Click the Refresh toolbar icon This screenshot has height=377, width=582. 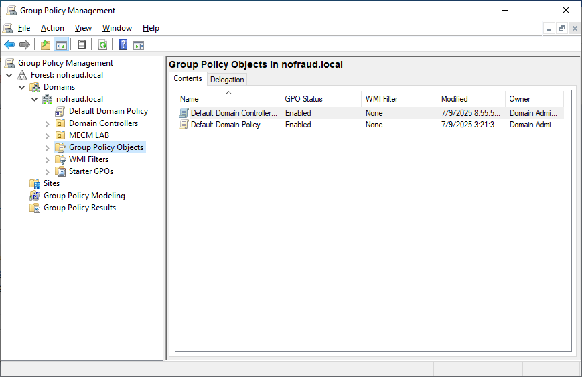103,45
